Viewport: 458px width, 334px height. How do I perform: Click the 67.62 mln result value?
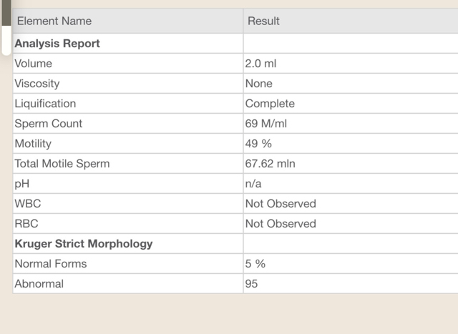pos(271,164)
